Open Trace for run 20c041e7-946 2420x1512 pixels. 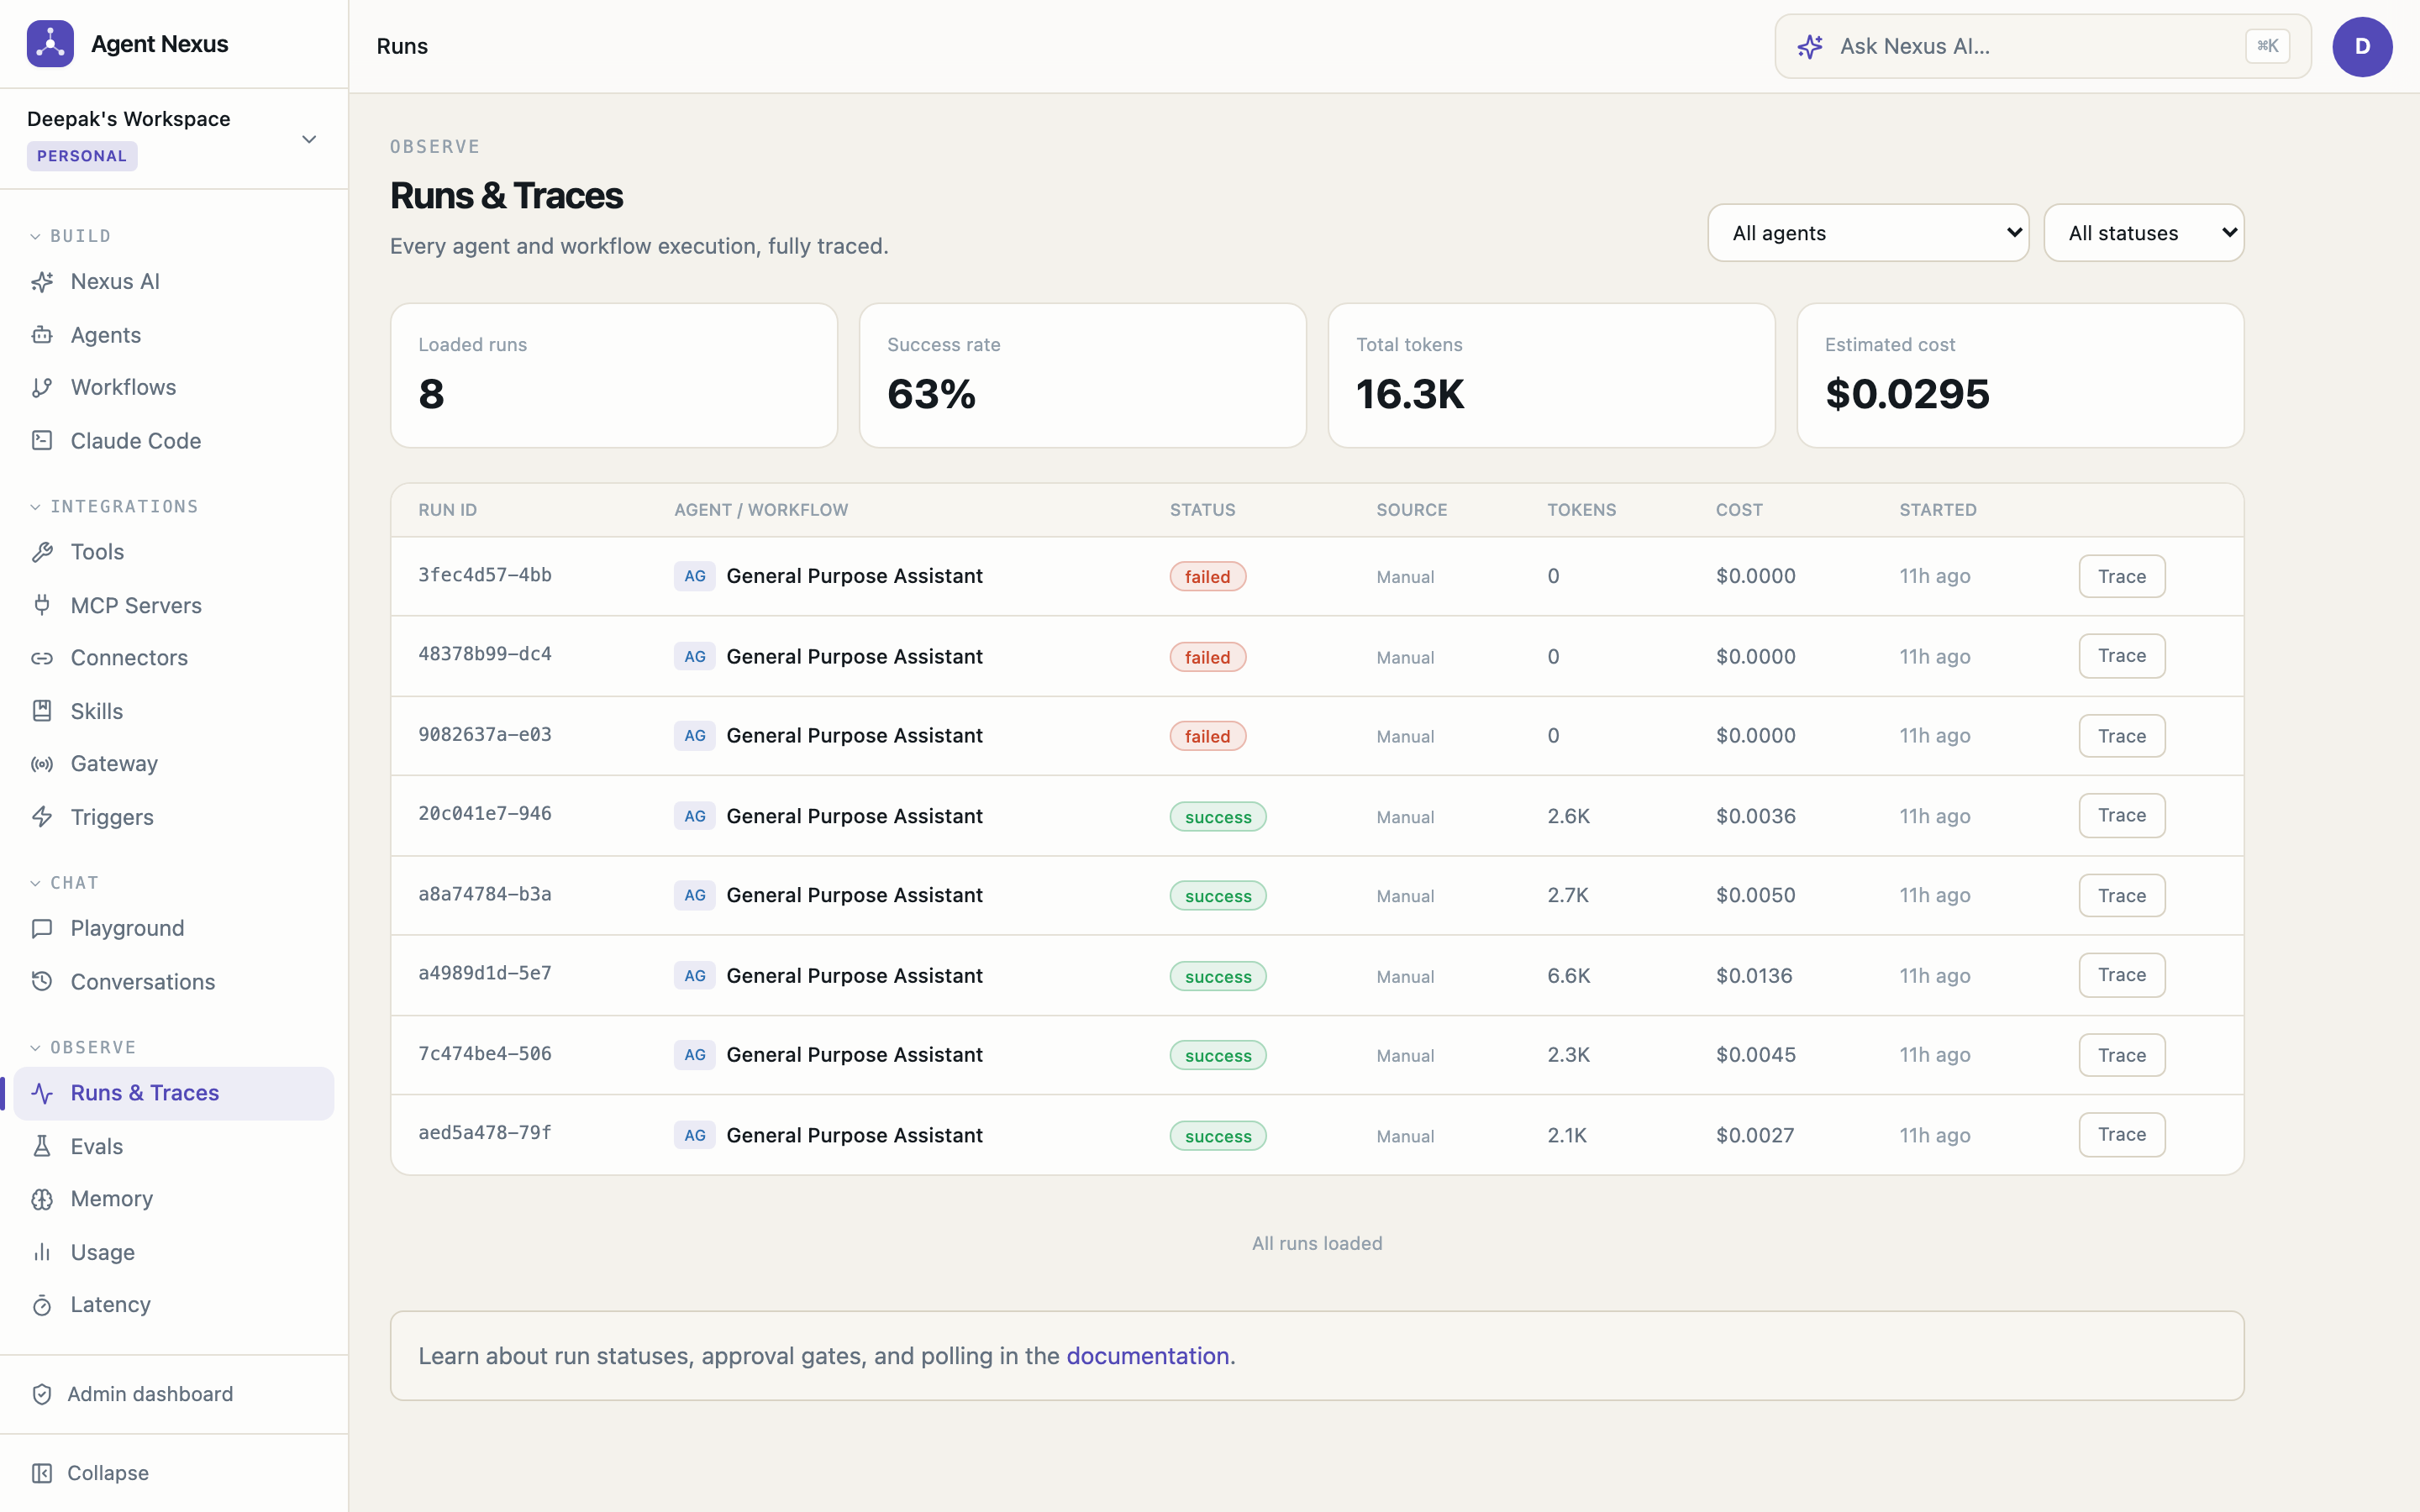pos(2122,816)
